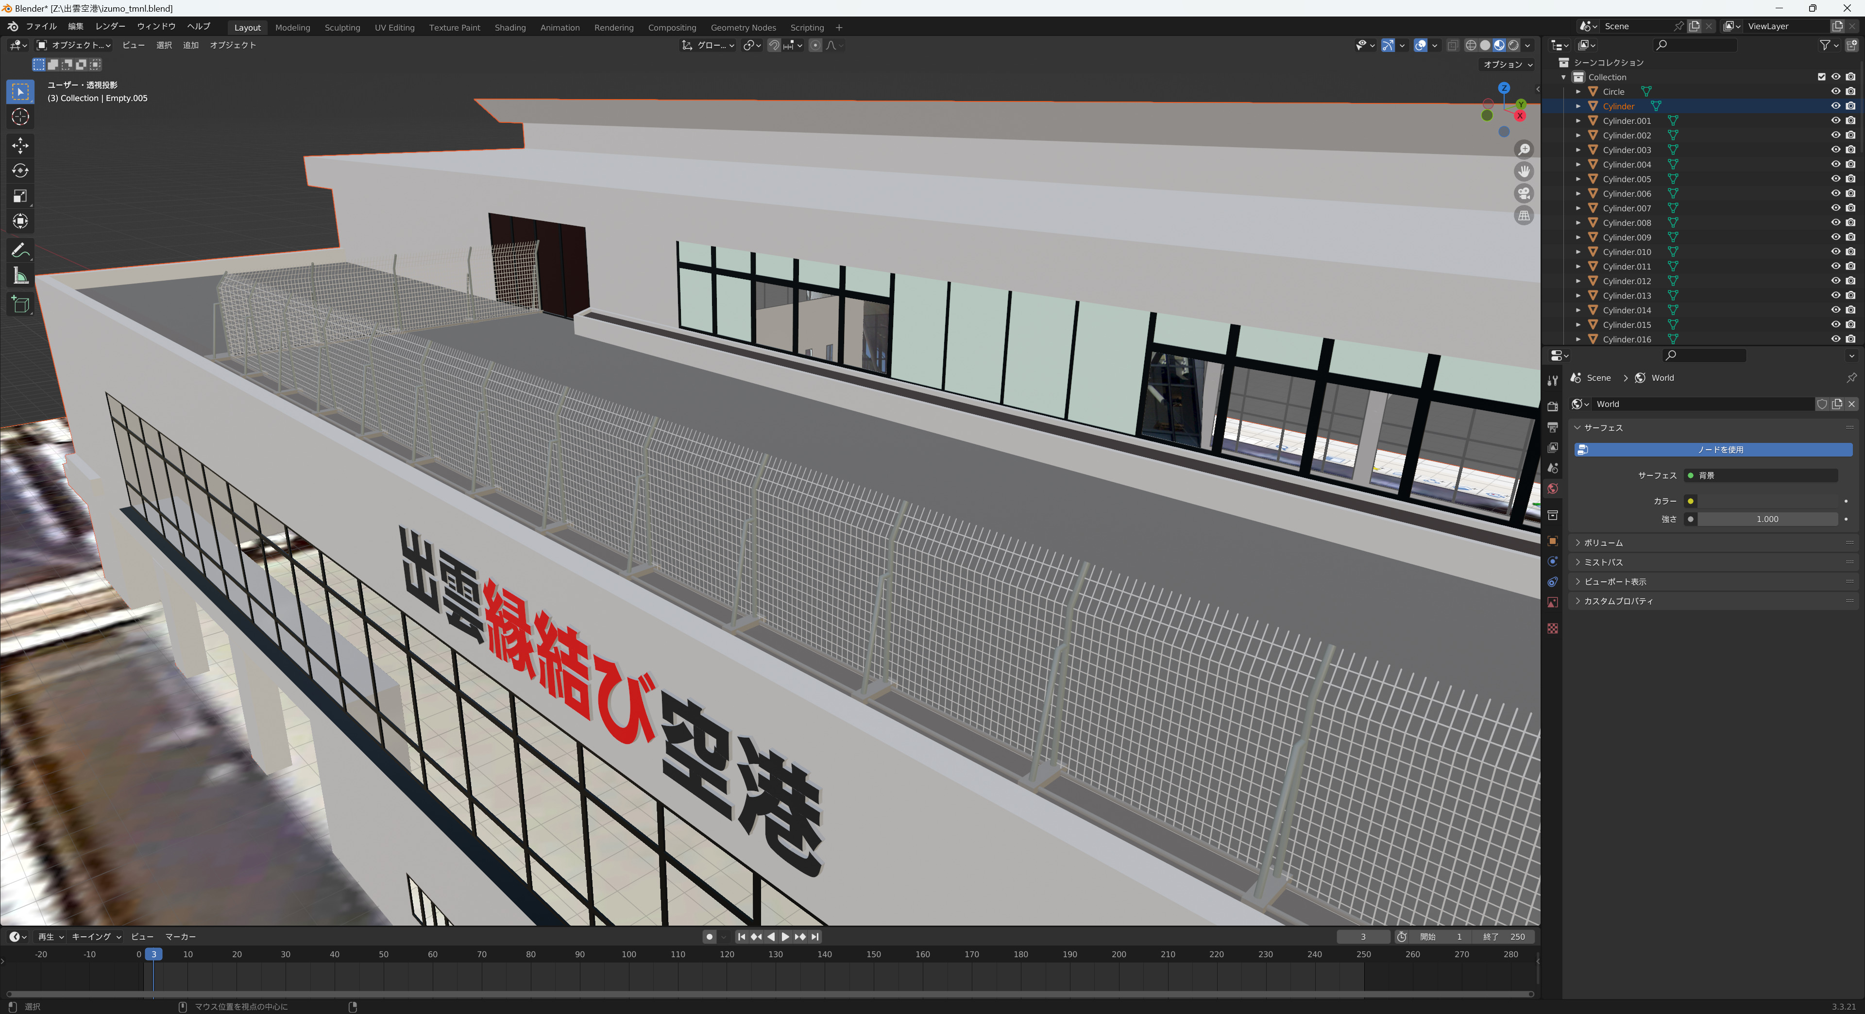Switch to the Modeling workspace tab

click(292, 28)
